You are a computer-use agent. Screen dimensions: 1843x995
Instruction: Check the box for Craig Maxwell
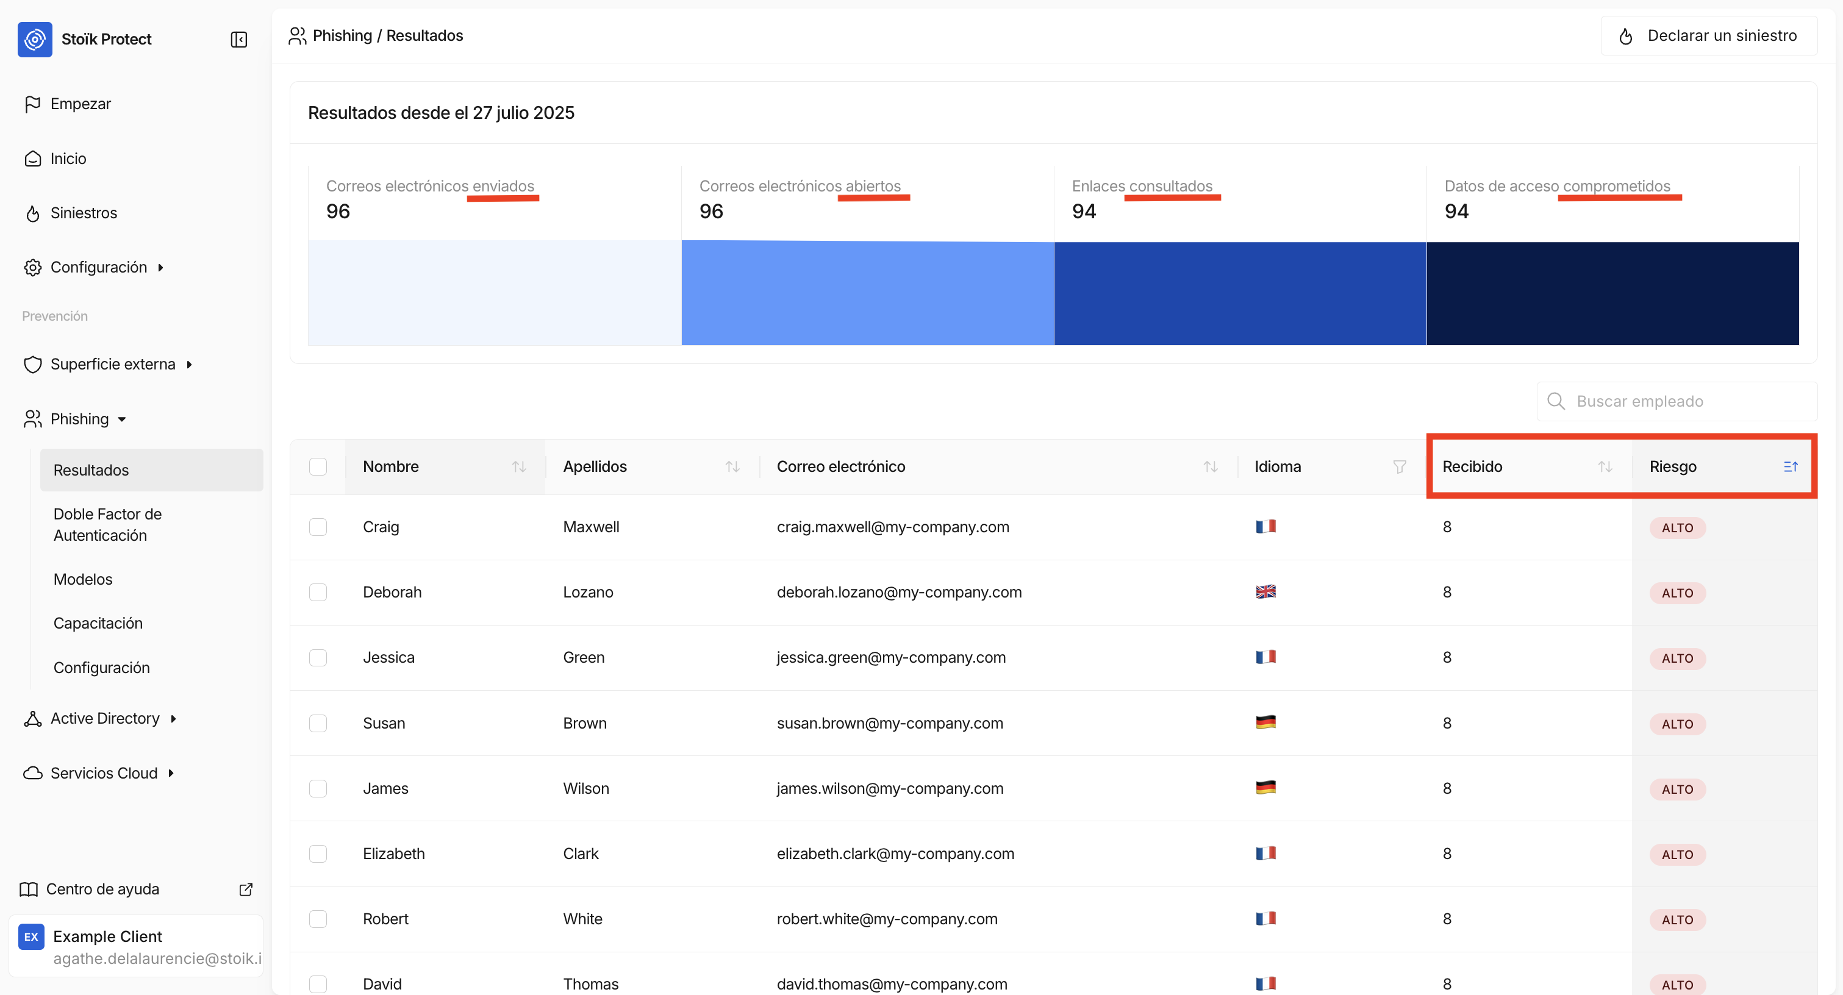318,527
